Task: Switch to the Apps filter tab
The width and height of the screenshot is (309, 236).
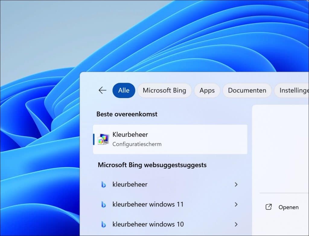Action: [207, 90]
